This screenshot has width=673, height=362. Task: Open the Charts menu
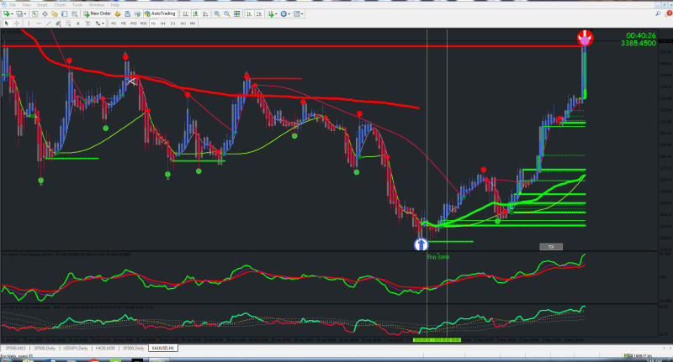click(60, 5)
